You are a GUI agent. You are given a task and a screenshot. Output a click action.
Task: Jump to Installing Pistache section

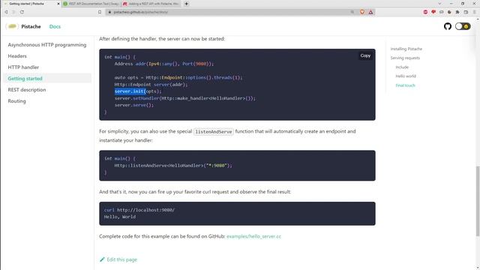tap(406, 49)
